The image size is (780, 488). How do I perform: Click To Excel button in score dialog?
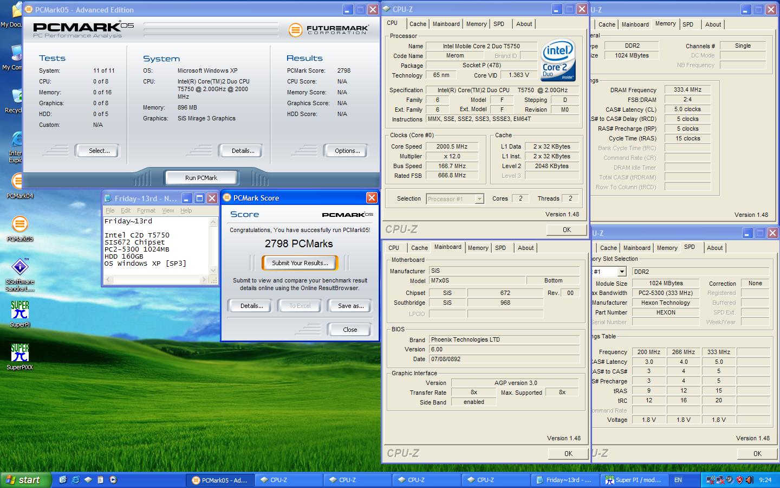coord(300,306)
